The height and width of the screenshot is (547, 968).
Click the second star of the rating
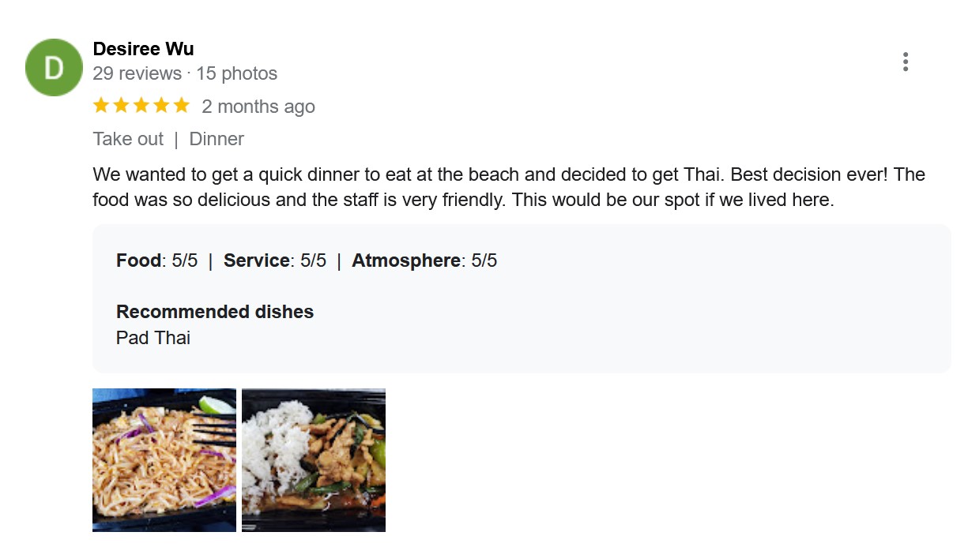[122, 106]
